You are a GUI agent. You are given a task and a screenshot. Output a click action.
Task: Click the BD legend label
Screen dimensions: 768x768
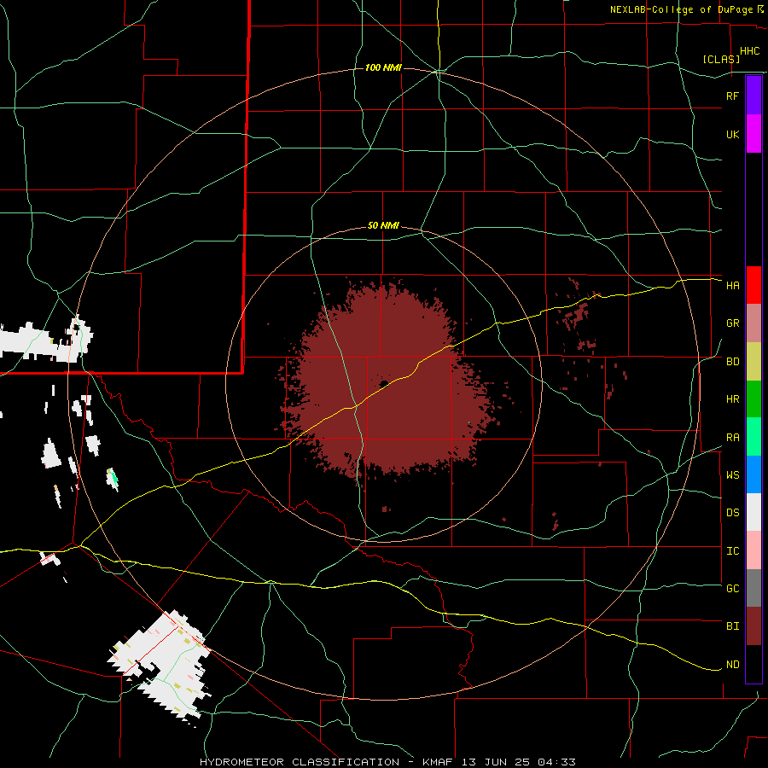click(x=732, y=362)
